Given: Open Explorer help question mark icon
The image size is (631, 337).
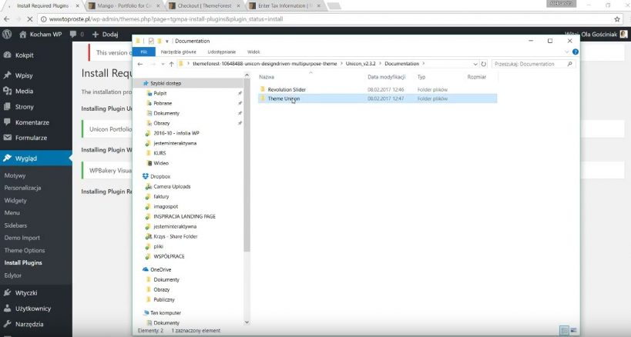Looking at the screenshot, I should click(x=575, y=52).
